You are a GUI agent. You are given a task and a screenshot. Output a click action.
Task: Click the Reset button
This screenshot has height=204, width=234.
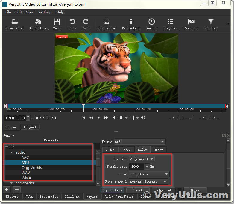click(x=138, y=190)
